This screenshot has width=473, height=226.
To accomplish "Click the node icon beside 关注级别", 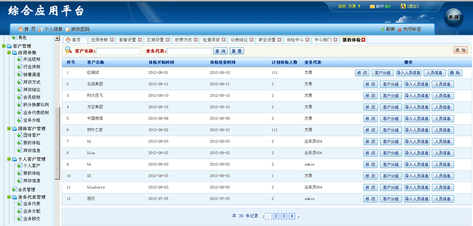I will (20, 59).
